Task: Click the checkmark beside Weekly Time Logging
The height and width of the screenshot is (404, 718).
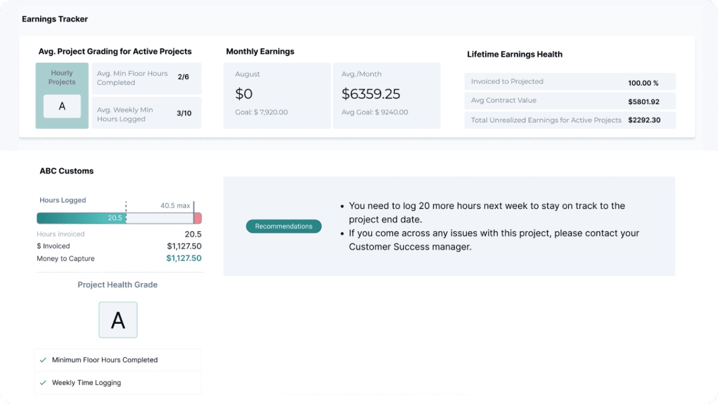Action: tap(42, 382)
